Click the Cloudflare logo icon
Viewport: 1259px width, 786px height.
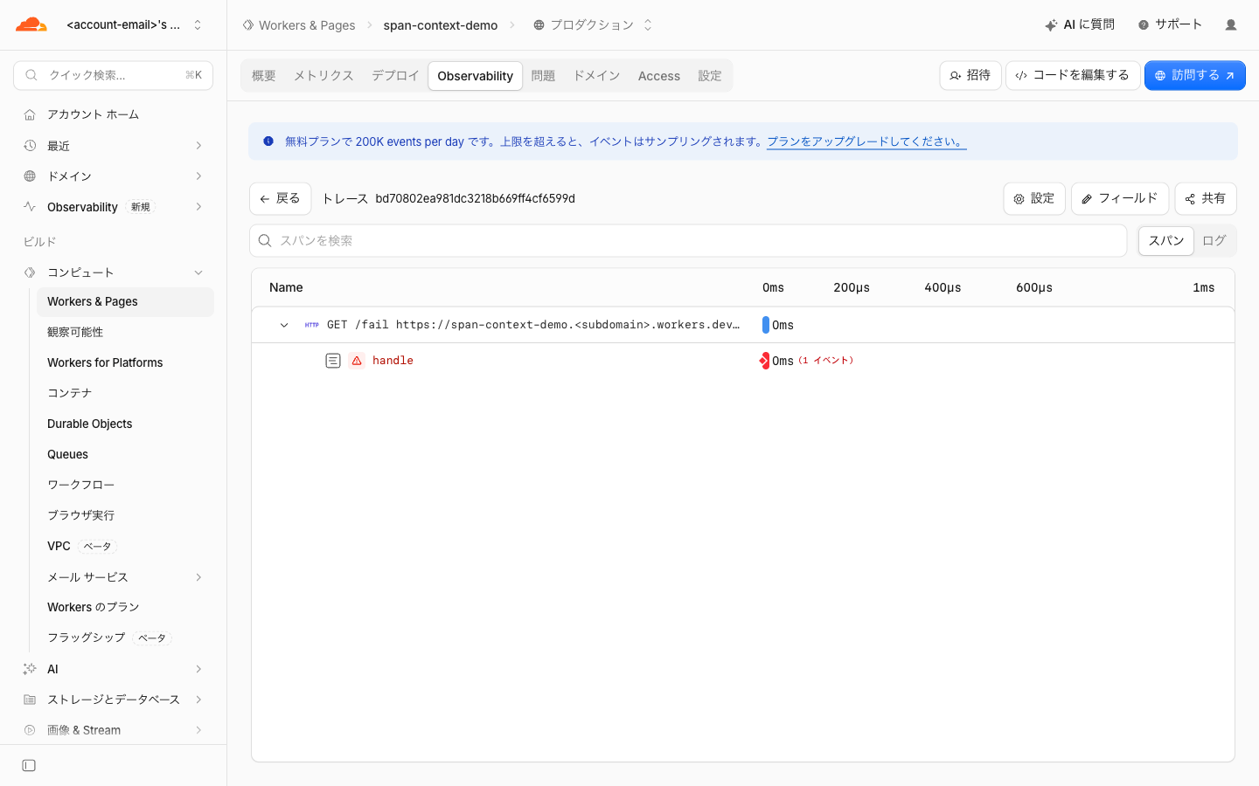[x=31, y=24]
